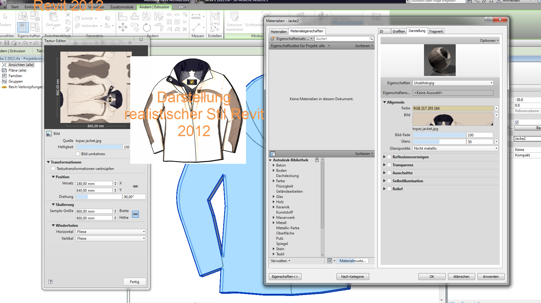
Task: Click the help question mark in Textur-Editor
Action: [x=50, y=282]
